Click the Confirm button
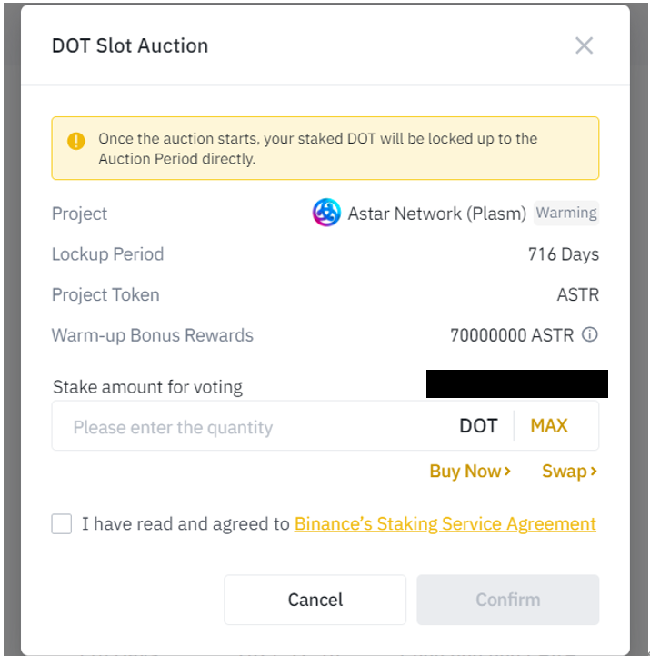The width and height of the screenshot is (650, 656). [507, 600]
